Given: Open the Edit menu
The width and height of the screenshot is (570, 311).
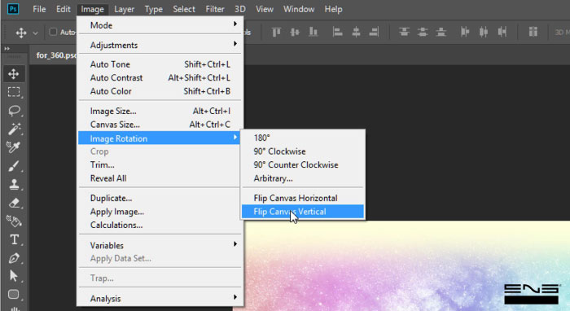Looking at the screenshot, I should (x=64, y=9).
